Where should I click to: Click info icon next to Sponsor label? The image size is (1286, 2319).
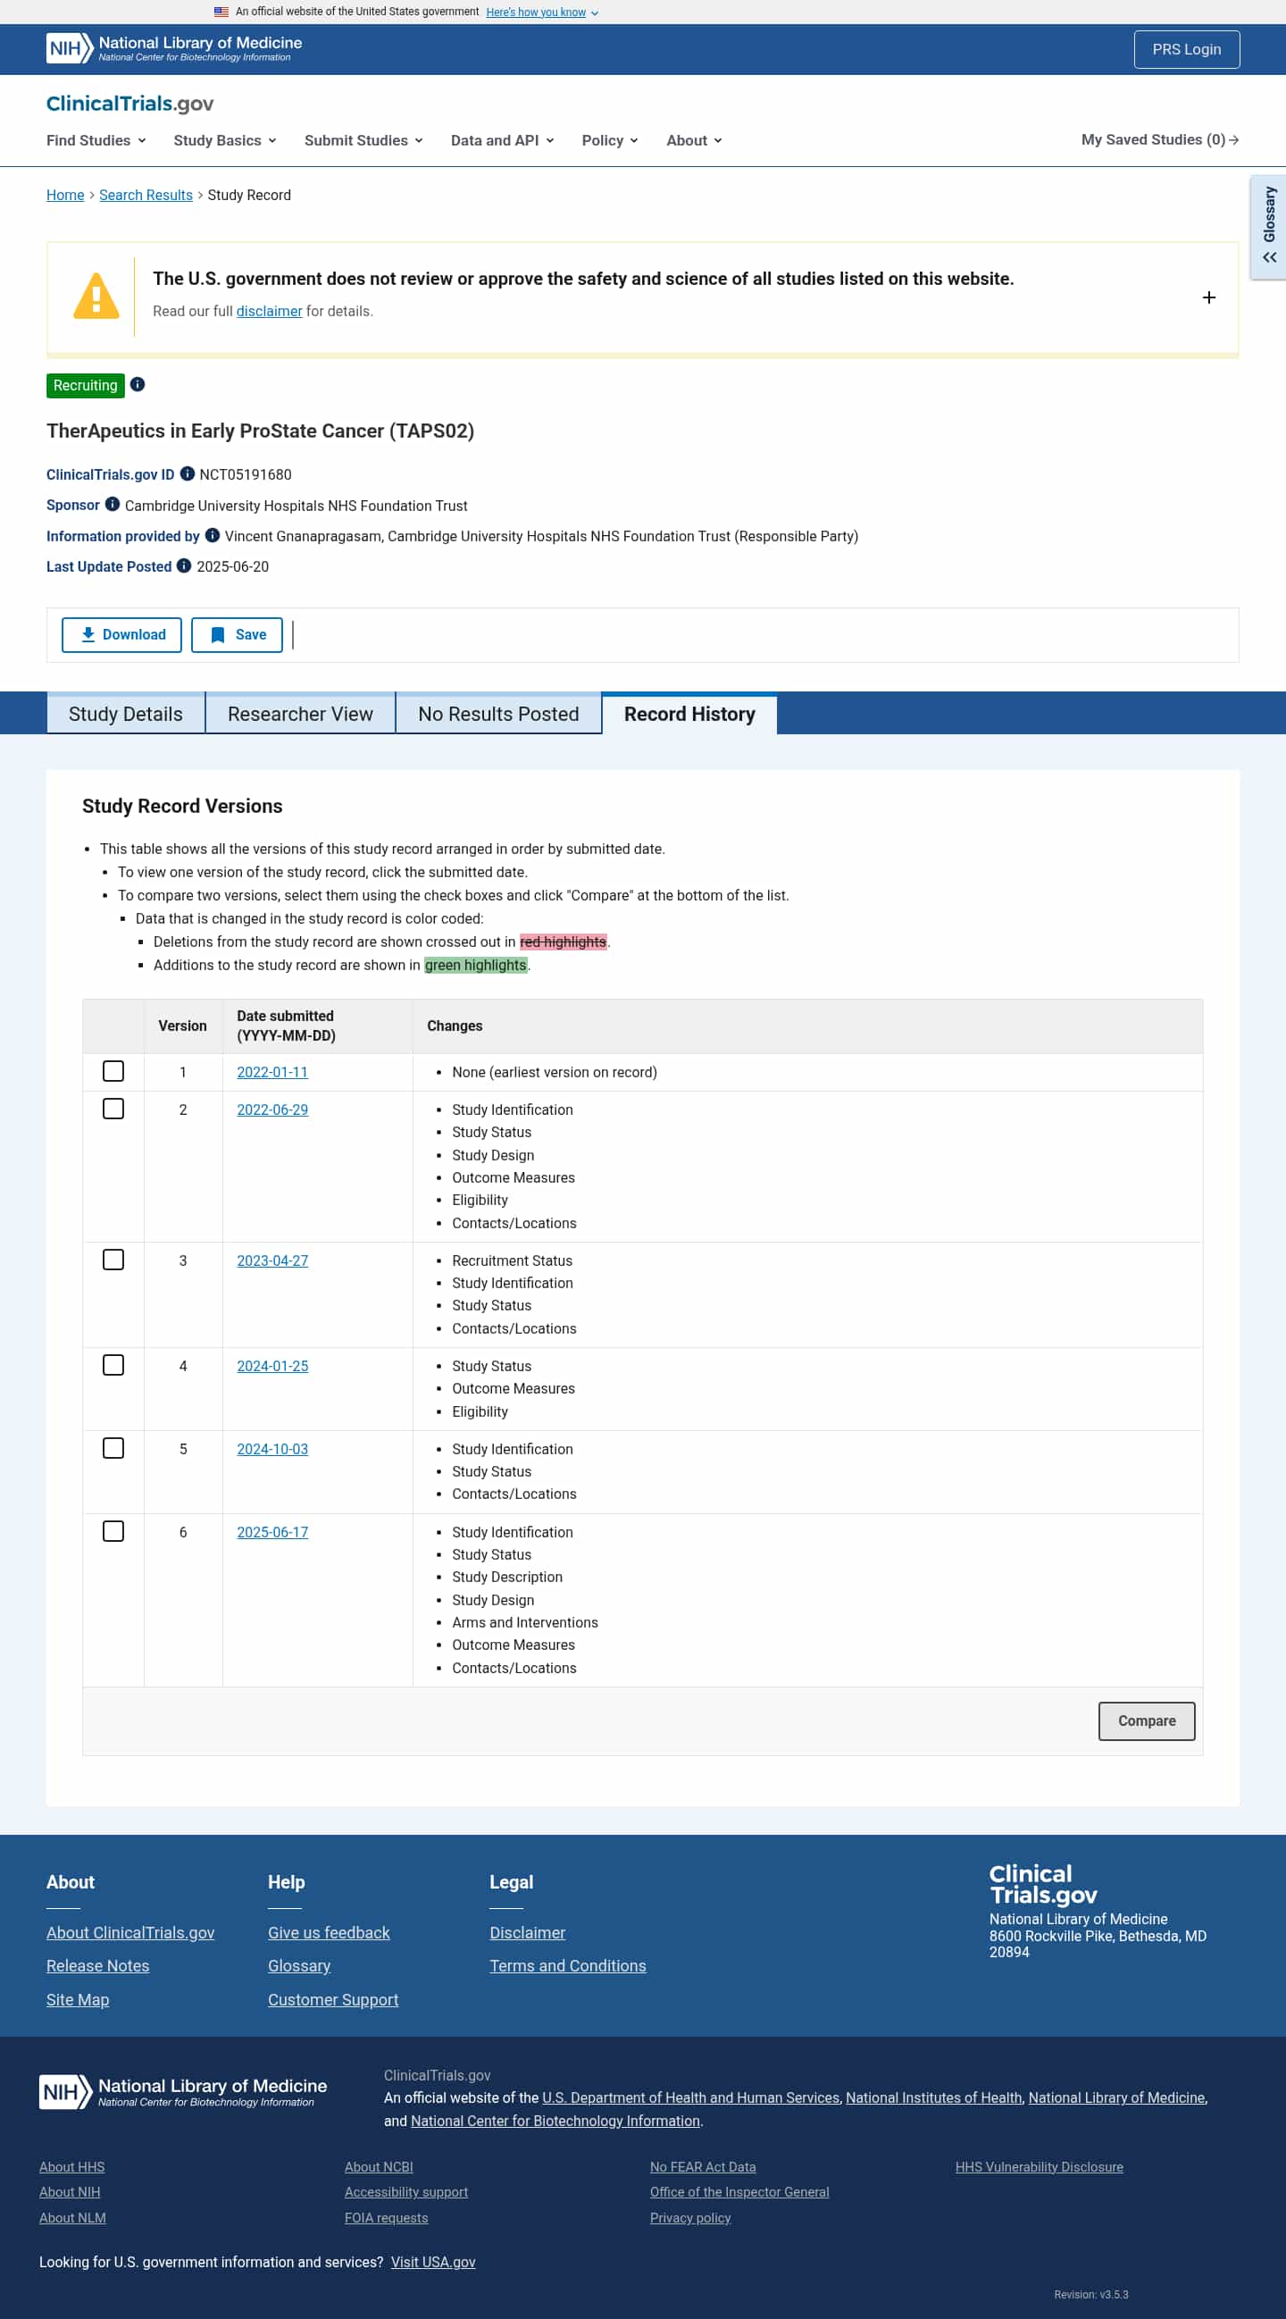pyautogui.click(x=113, y=504)
